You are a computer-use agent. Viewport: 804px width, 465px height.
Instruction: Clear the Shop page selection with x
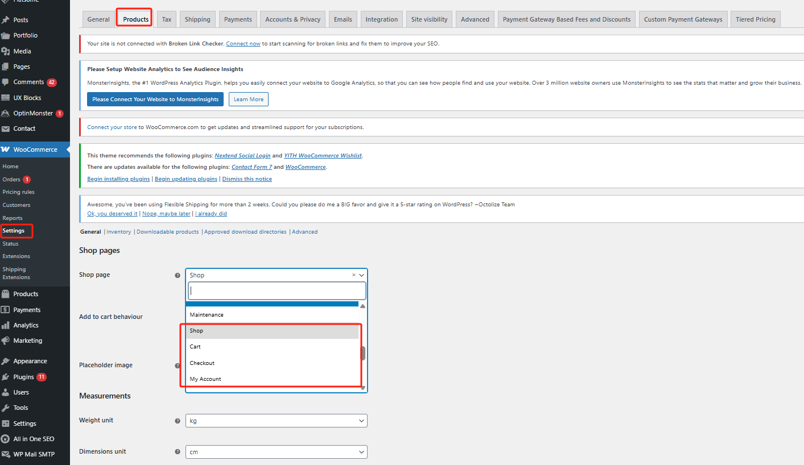(x=353, y=275)
